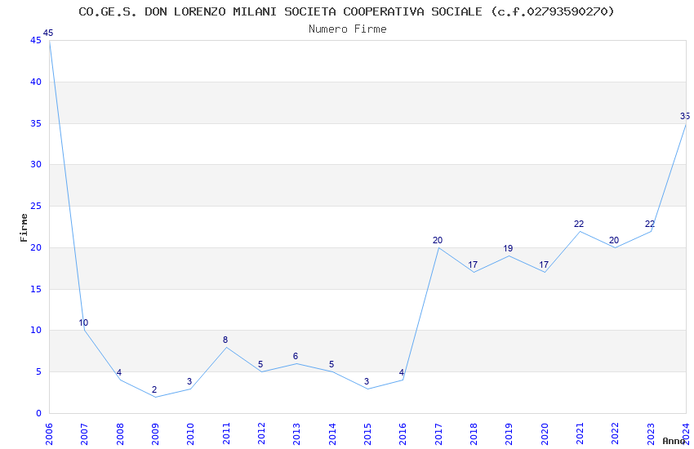Click data label 10 at the 2007 point

coord(83,322)
